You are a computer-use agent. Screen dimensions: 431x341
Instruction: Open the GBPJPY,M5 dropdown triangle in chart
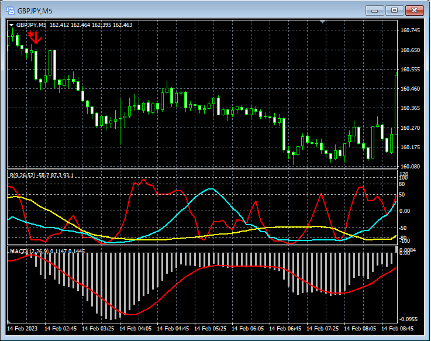tap(11, 25)
